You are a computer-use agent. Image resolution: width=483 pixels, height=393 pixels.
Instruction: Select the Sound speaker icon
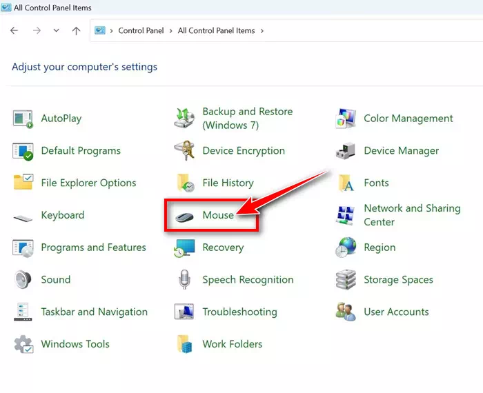(23, 280)
